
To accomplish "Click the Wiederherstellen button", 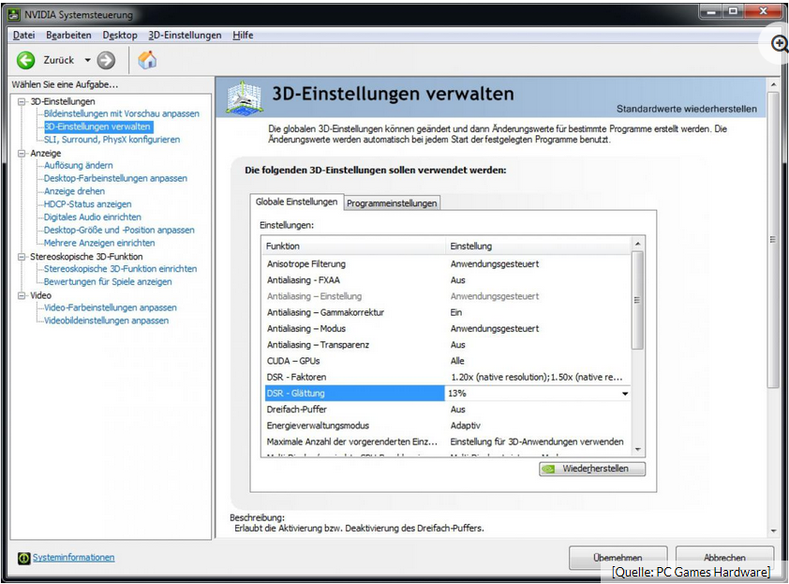I will (x=592, y=469).
